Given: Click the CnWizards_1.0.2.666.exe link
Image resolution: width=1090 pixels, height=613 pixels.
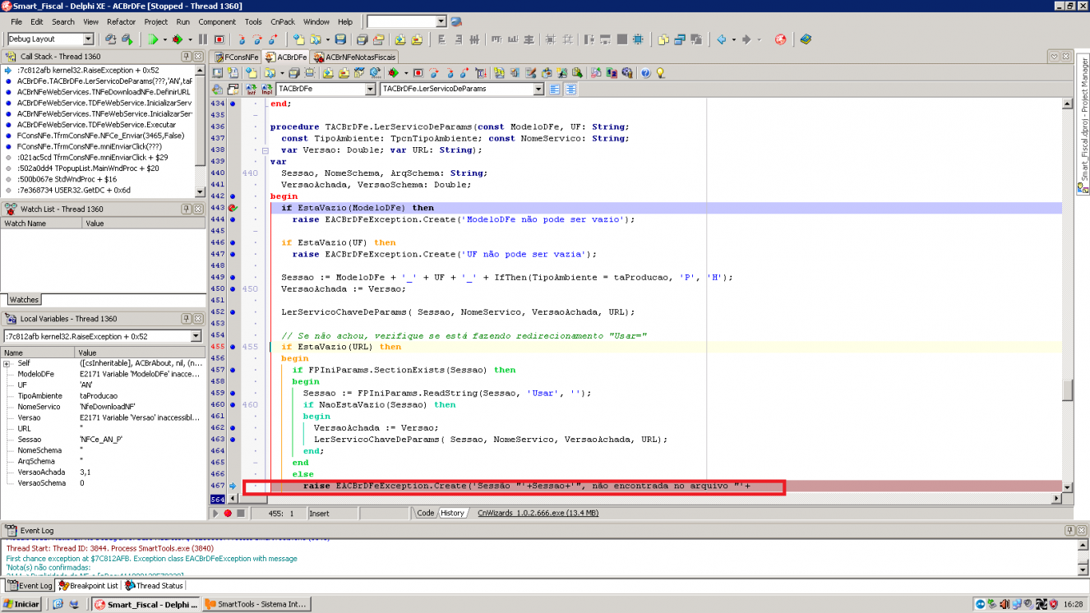Looking at the screenshot, I should click(538, 513).
